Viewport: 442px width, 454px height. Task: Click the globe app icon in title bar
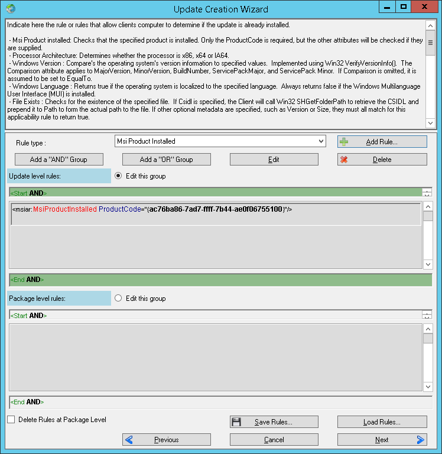pos(11,8)
